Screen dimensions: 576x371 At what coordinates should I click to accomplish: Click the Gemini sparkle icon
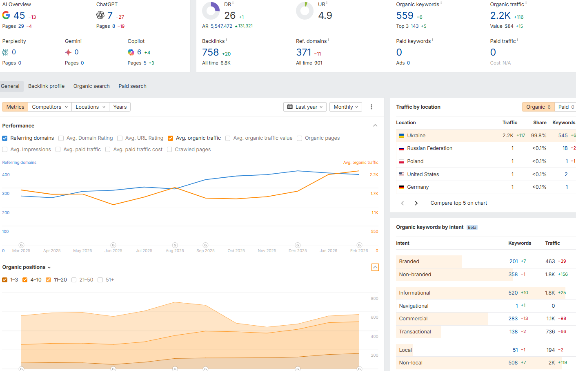click(68, 52)
